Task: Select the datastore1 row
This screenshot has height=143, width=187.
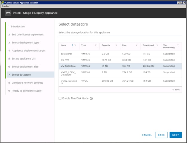Action: click(120, 54)
